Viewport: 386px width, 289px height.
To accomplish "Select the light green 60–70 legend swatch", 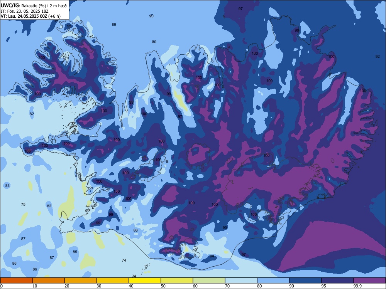I will pos(209,281).
